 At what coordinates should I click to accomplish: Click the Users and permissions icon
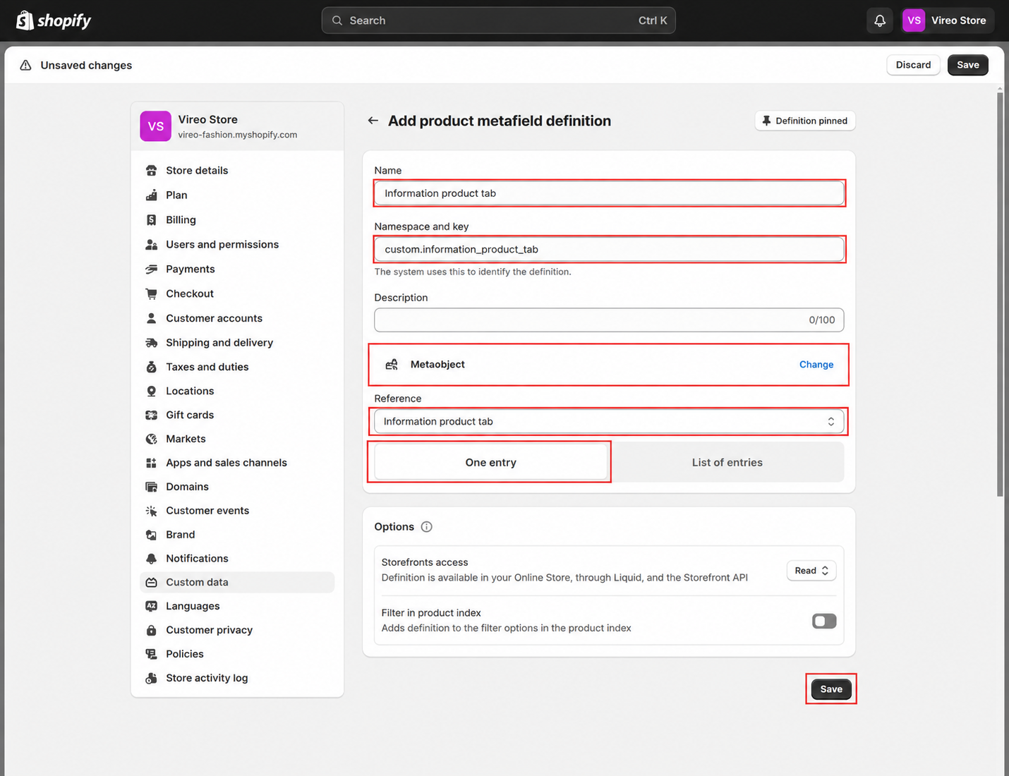click(x=151, y=245)
